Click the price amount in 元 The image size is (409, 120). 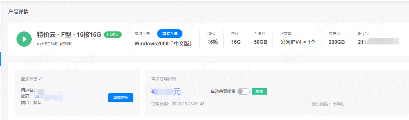166,92
